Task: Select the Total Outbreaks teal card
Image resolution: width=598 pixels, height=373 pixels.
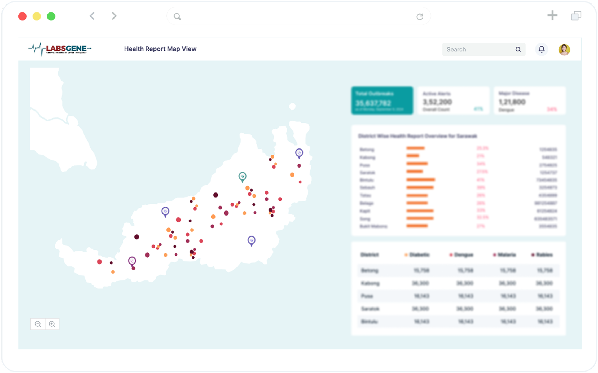Action: (x=382, y=101)
